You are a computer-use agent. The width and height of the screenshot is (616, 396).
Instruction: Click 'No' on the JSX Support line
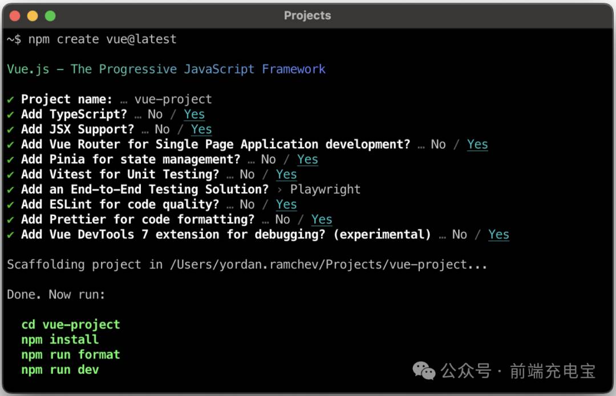click(162, 129)
